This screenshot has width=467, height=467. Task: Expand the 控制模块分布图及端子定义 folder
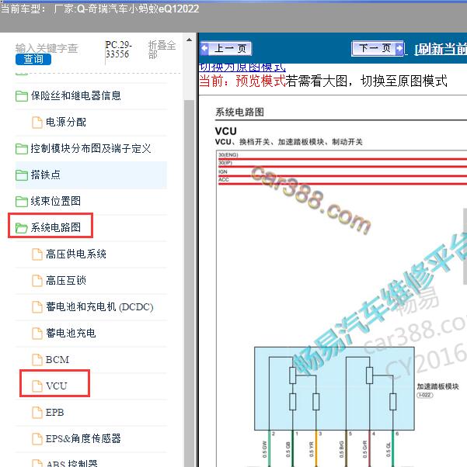point(91,148)
